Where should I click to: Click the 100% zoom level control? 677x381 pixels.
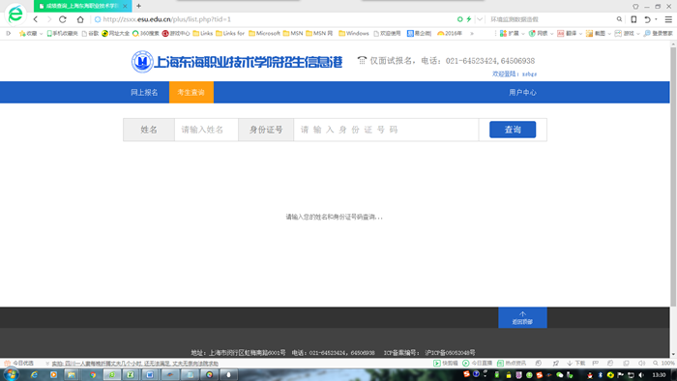point(663,364)
